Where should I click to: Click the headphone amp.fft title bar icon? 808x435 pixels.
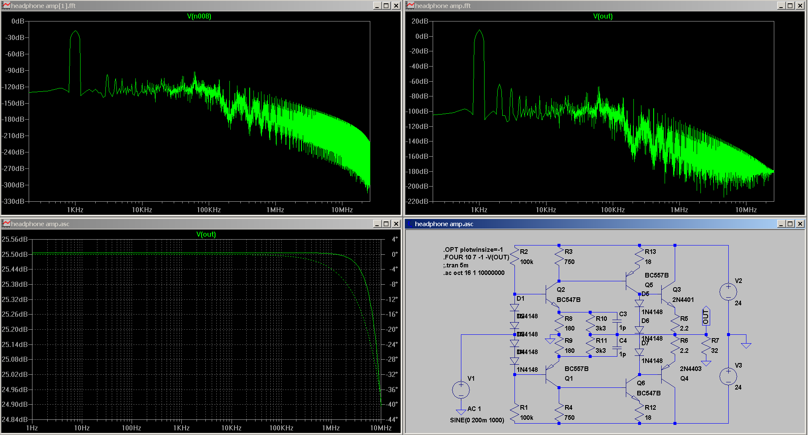[x=410, y=5]
